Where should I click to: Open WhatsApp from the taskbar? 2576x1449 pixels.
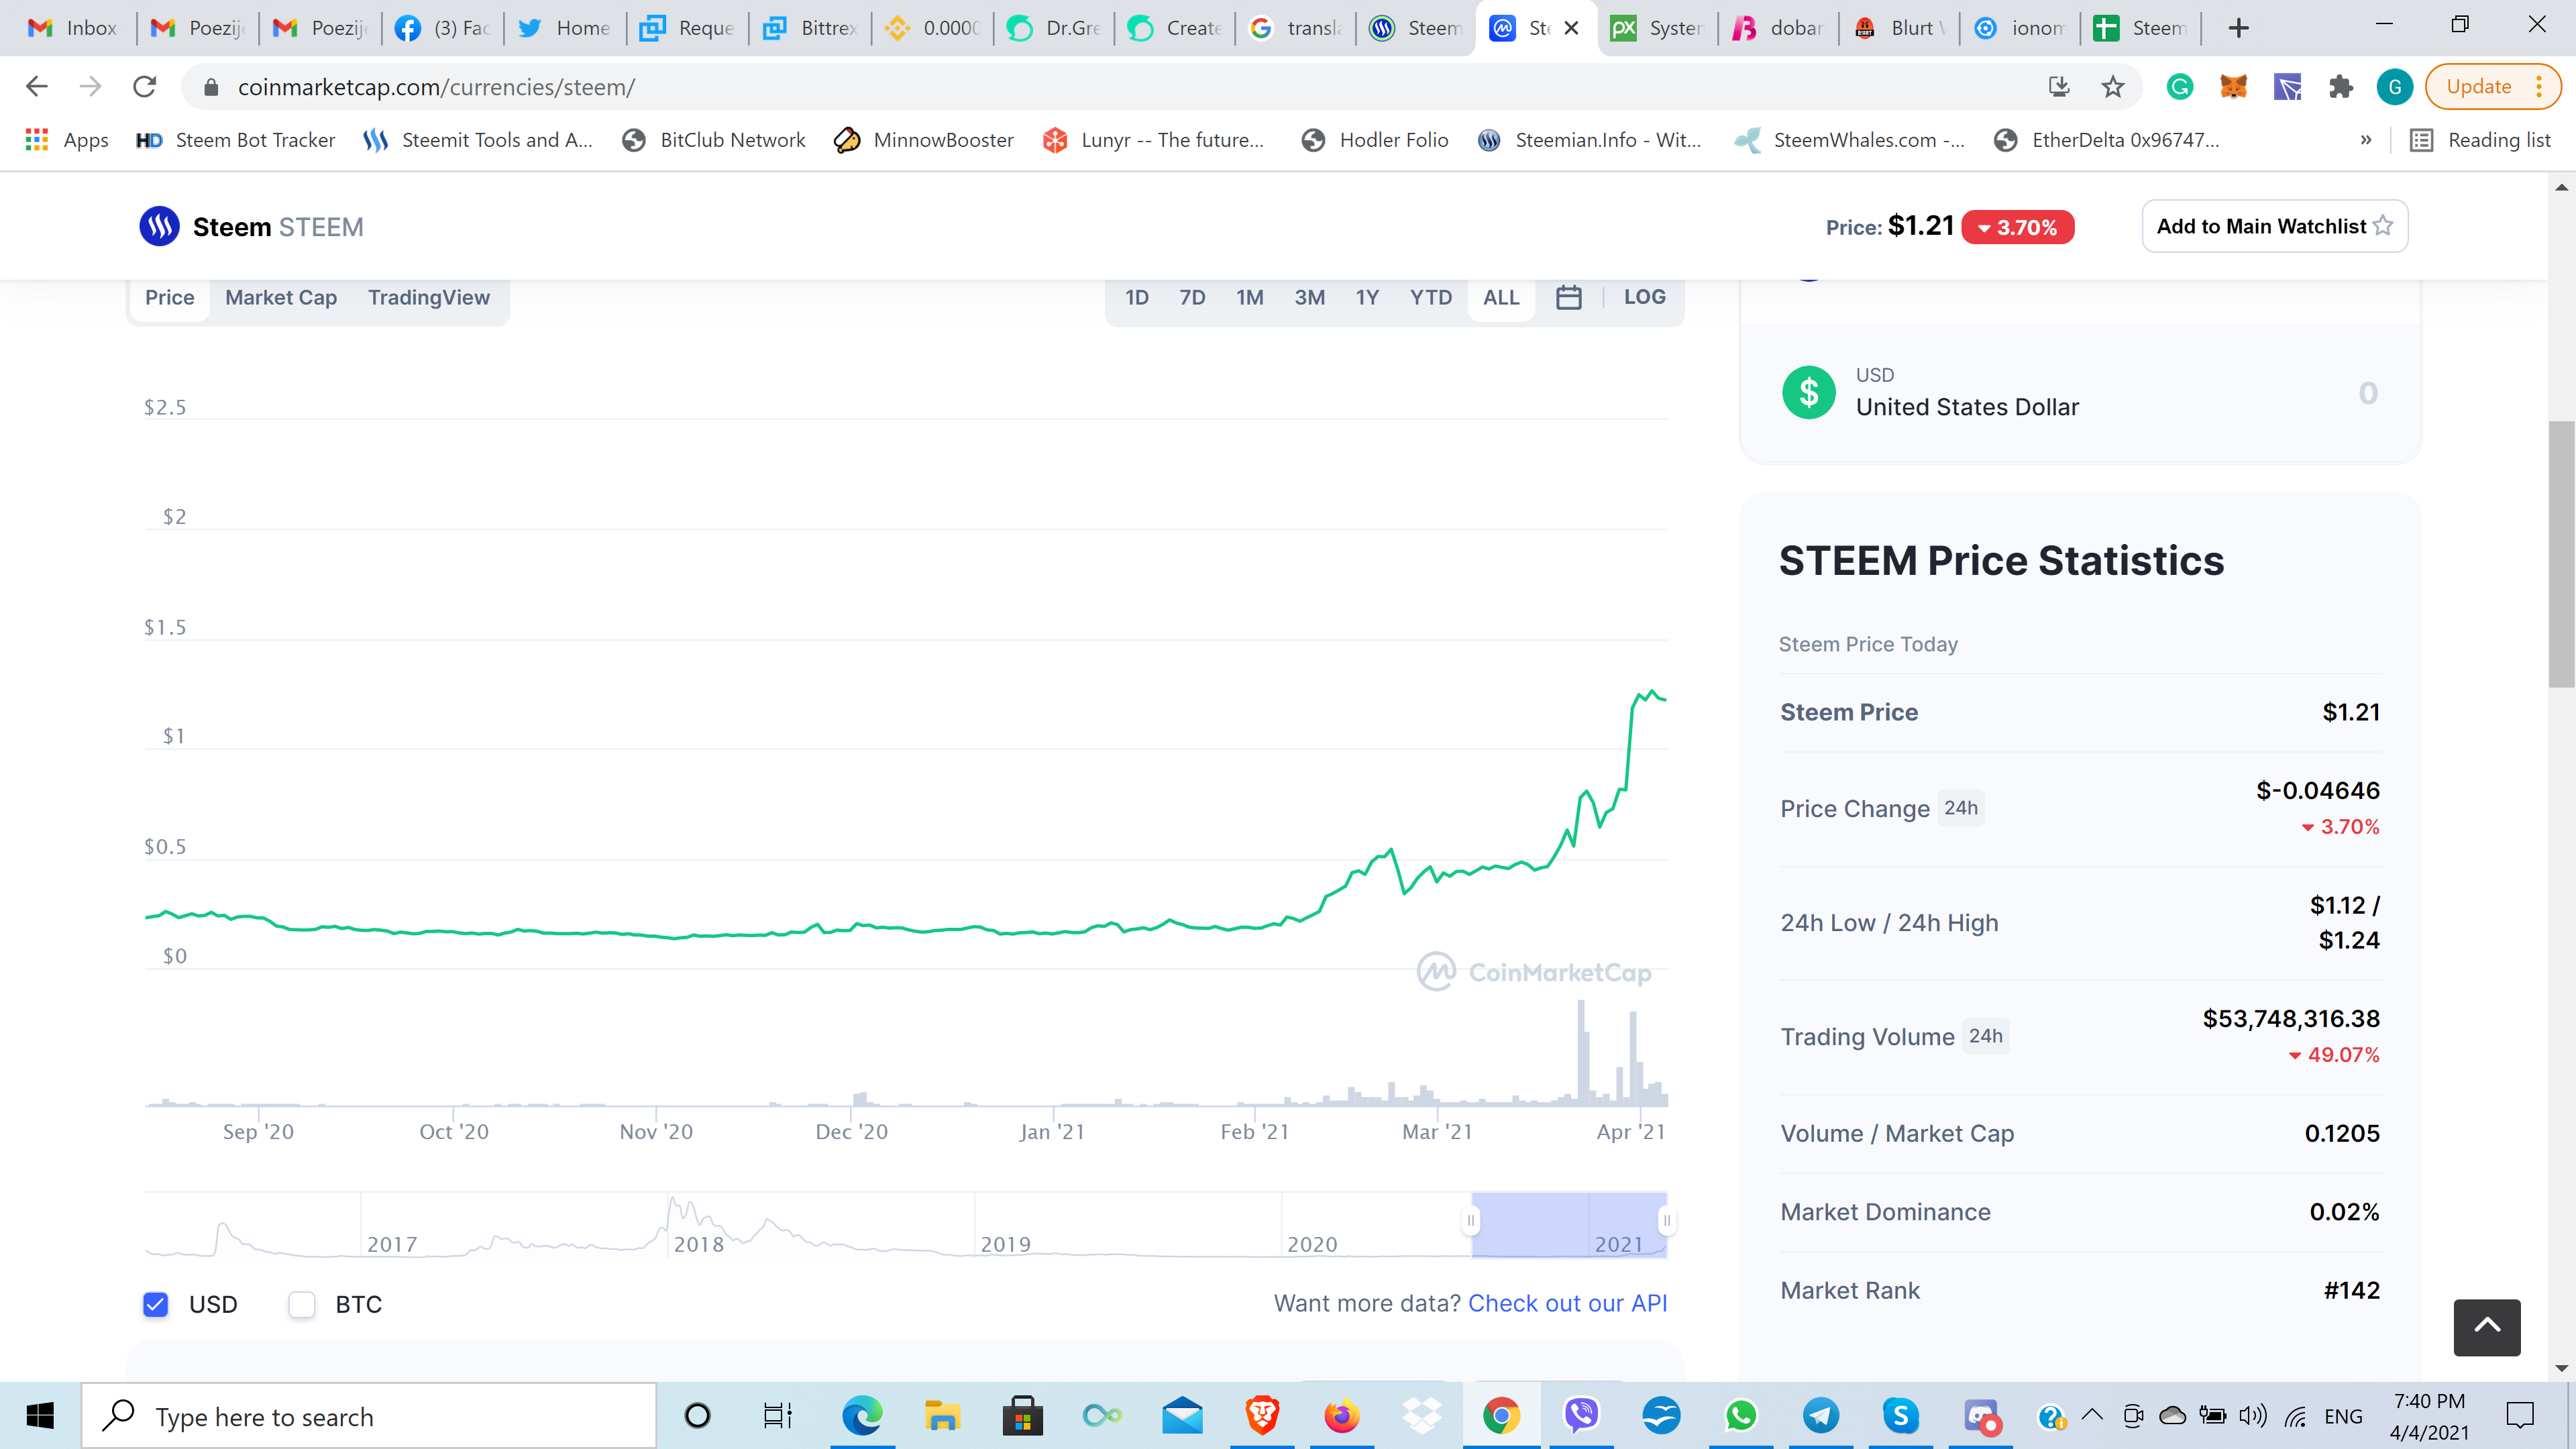point(1741,1416)
